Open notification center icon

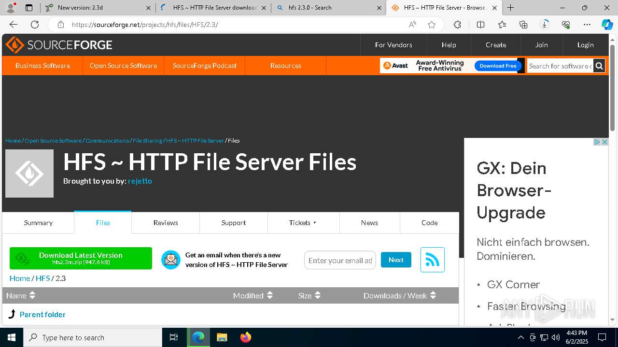point(602,337)
